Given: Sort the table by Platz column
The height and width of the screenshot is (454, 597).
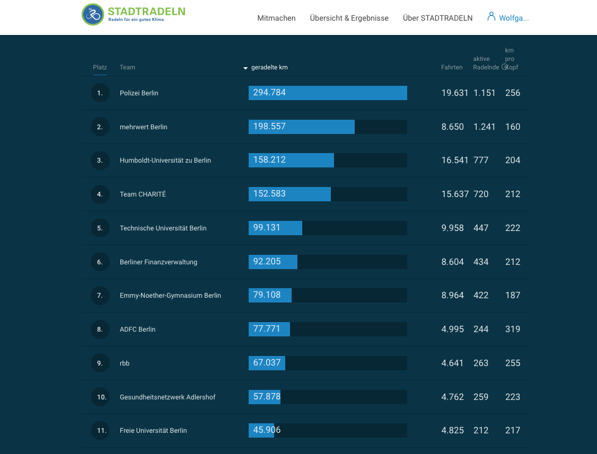Looking at the screenshot, I should [100, 67].
